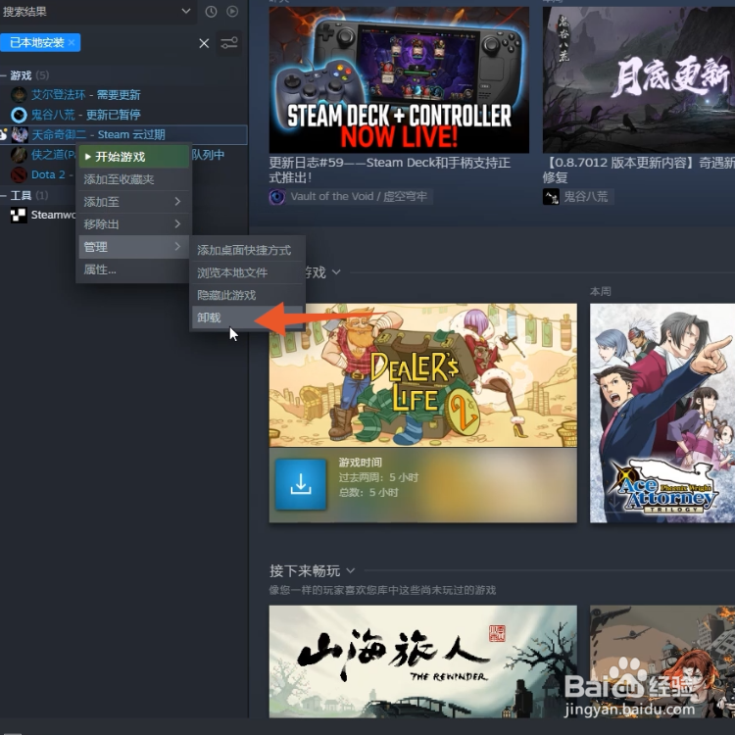Screen dimensions: 735x735
Task: Click the 鬼谷八荒 tag under news
Action: coord(585,196)
